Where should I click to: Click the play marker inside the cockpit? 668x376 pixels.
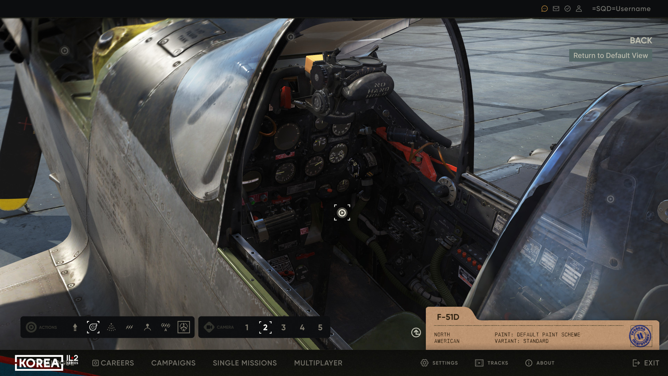[x=342, y=213]
